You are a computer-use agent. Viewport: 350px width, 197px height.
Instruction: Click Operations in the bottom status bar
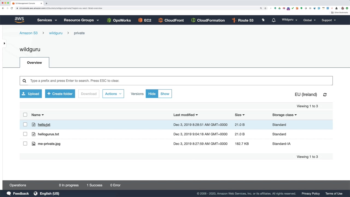[x=18, y=185]
